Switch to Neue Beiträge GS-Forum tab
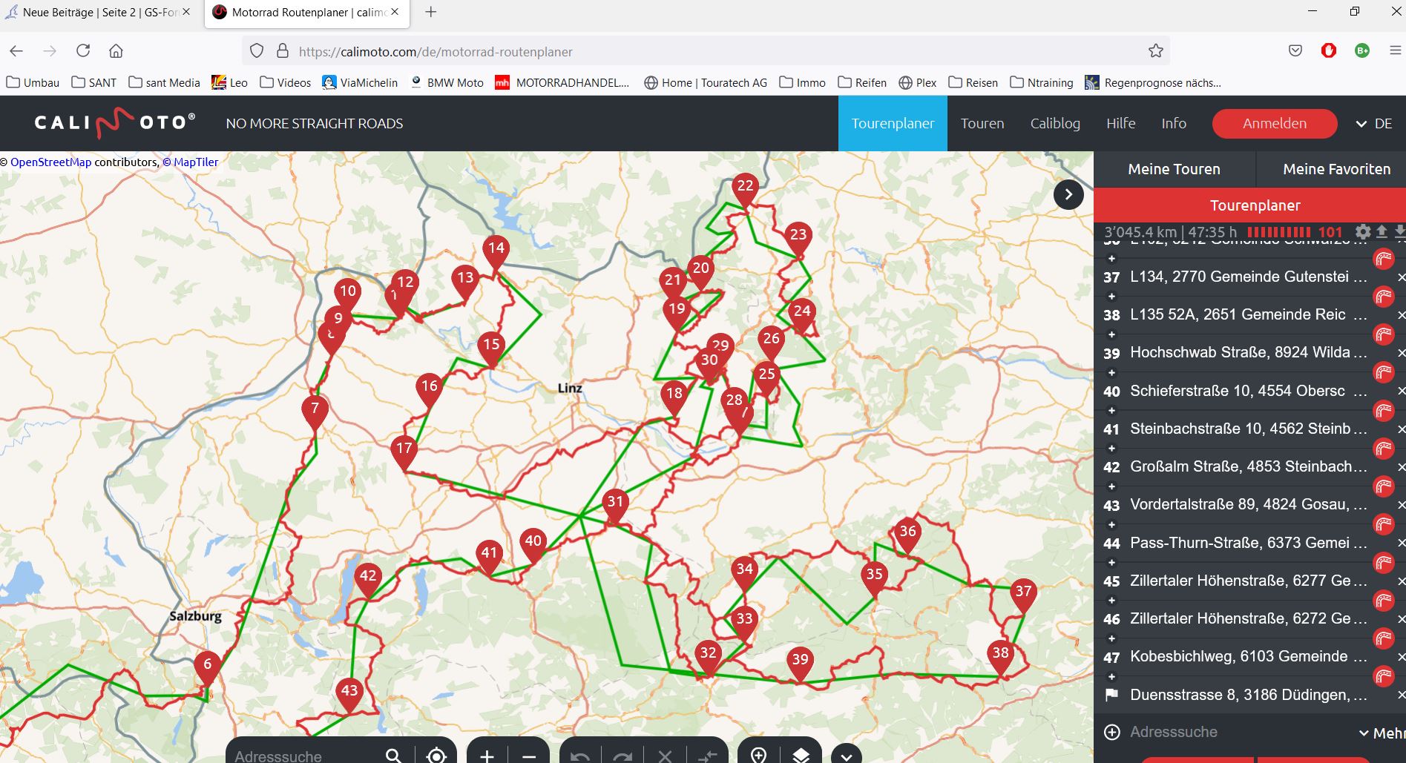1406x763 pixels. coord(99,13)
